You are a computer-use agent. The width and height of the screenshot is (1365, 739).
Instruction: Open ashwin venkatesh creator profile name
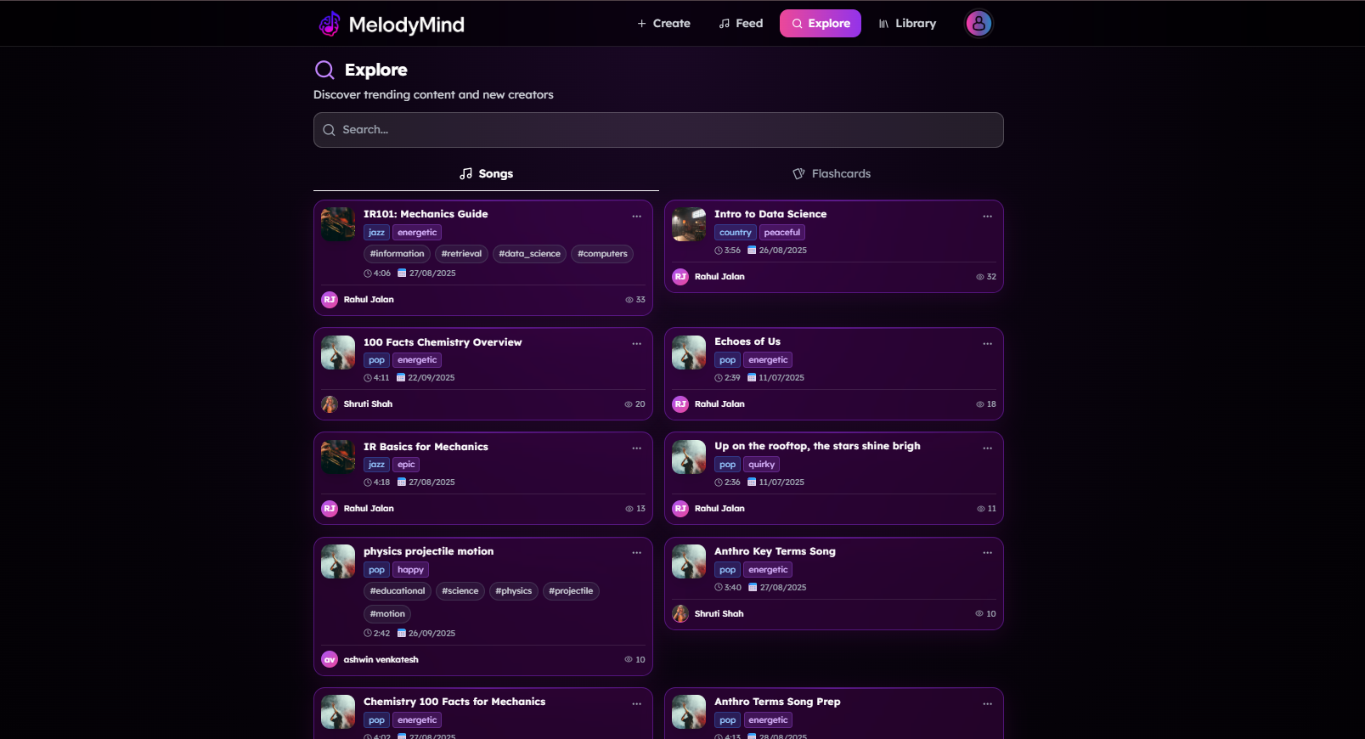[381, 660]
